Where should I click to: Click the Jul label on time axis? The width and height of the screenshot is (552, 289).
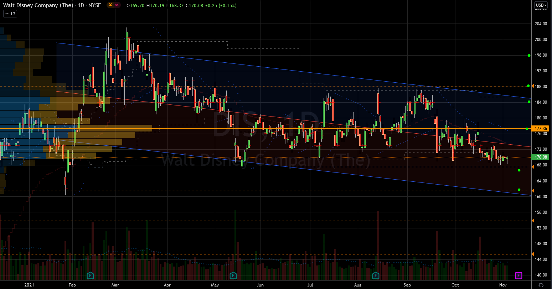coord(310,285)
